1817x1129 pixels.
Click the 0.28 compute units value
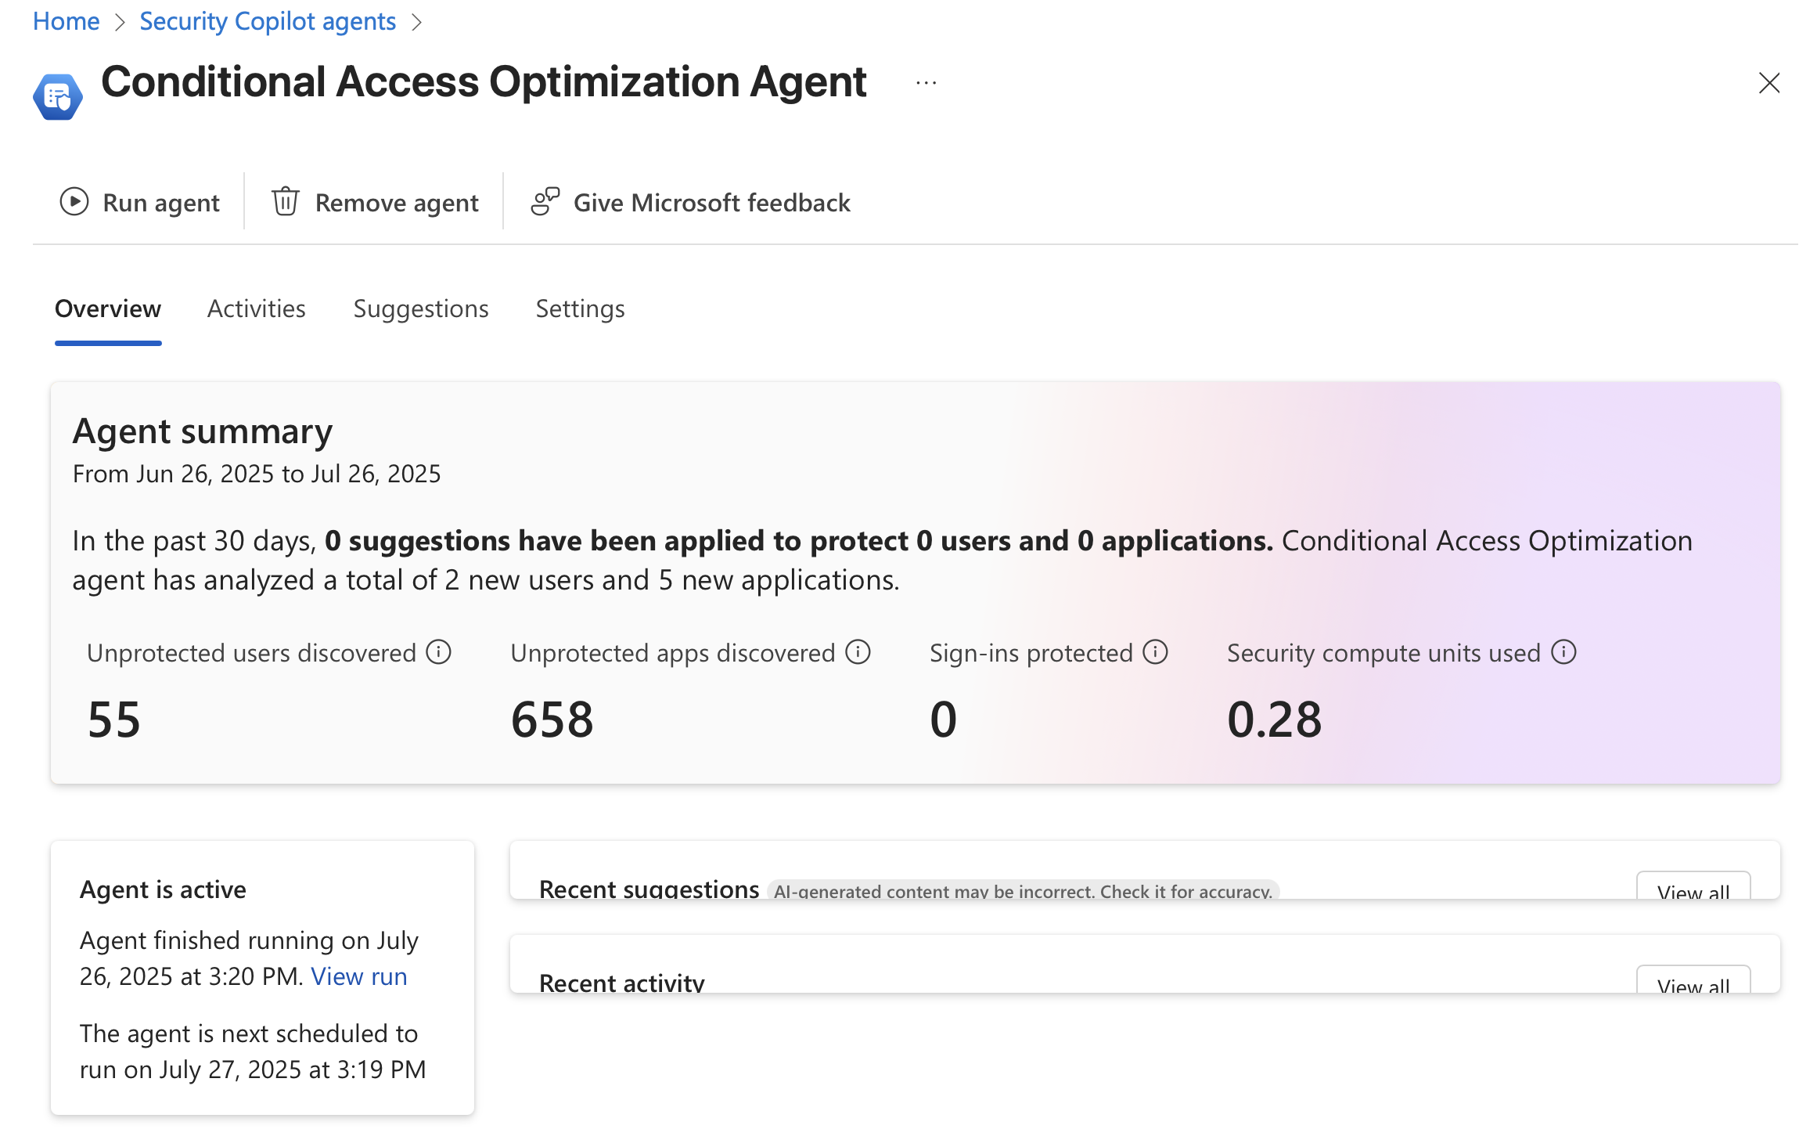pyautogui.click(x=1275, y=719)
